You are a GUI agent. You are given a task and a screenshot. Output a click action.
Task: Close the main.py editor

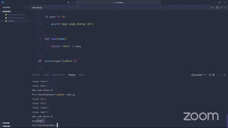point(221,7)
